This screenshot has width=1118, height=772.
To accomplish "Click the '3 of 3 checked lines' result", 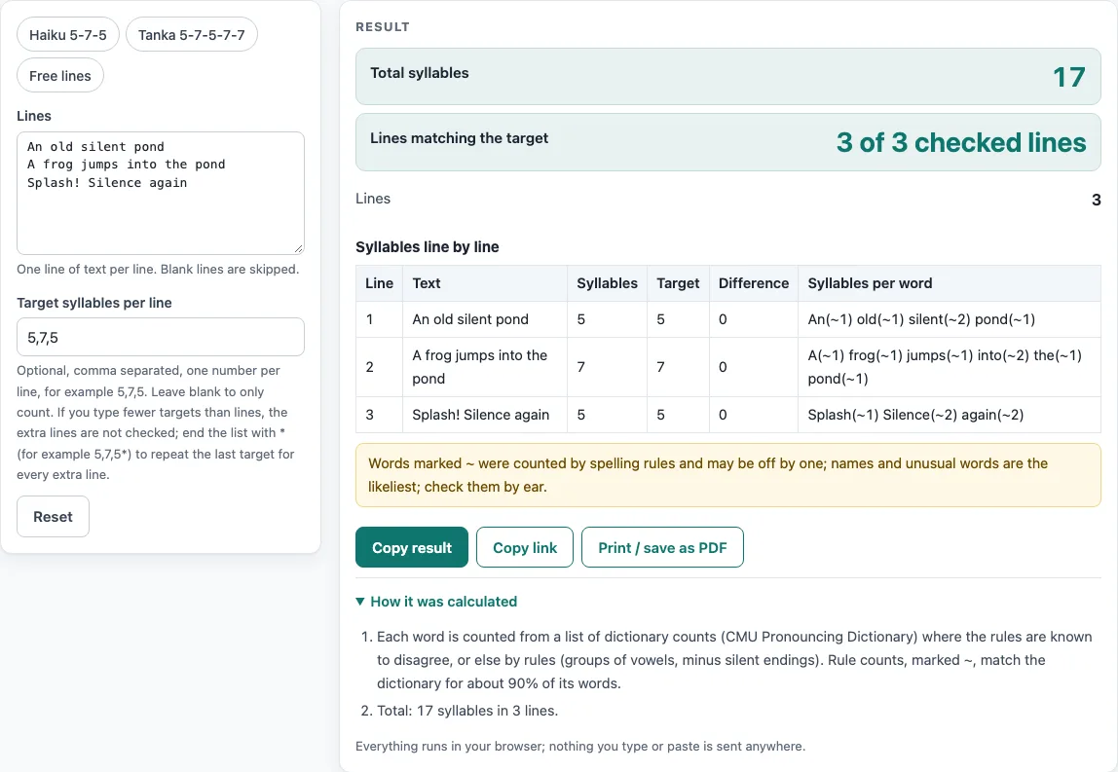I will [961, 142].
